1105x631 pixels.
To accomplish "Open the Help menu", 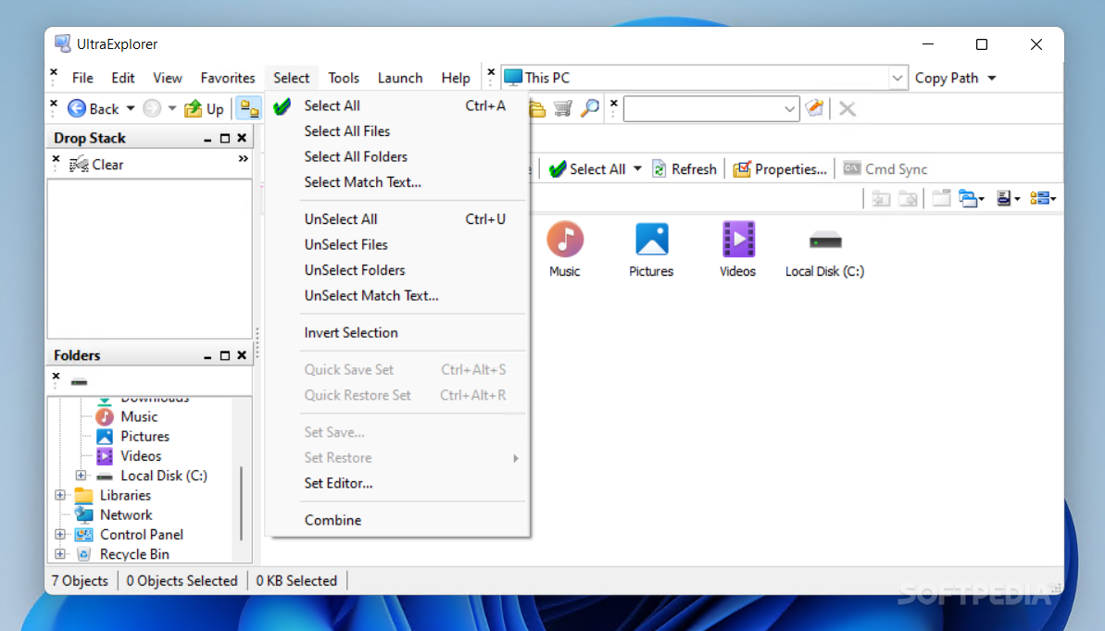I will (456, 78).
